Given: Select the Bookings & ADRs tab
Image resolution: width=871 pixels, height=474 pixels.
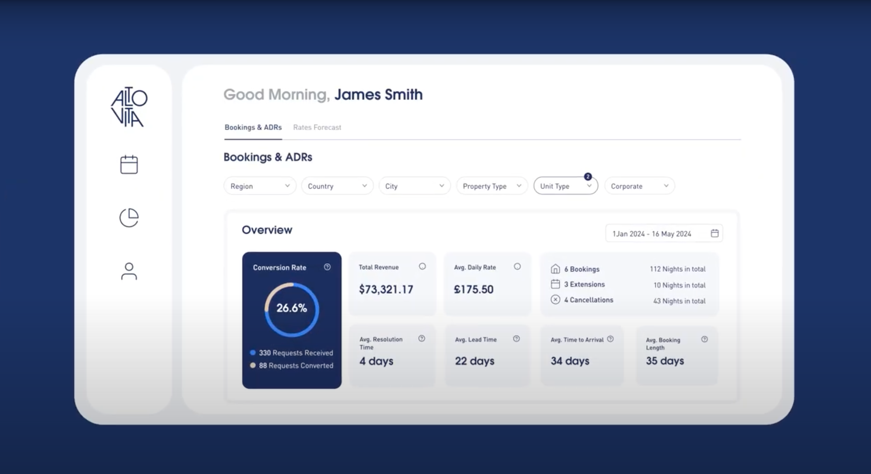Looking at the screenshot, I should point(253,127).
